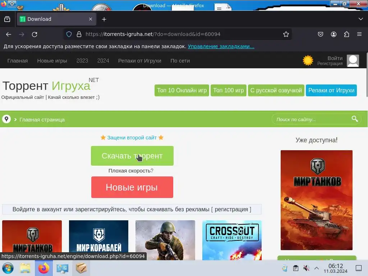The image size is (368, 276).
Task: Open Новые игры in site navigation
Action: pos(52,61)
